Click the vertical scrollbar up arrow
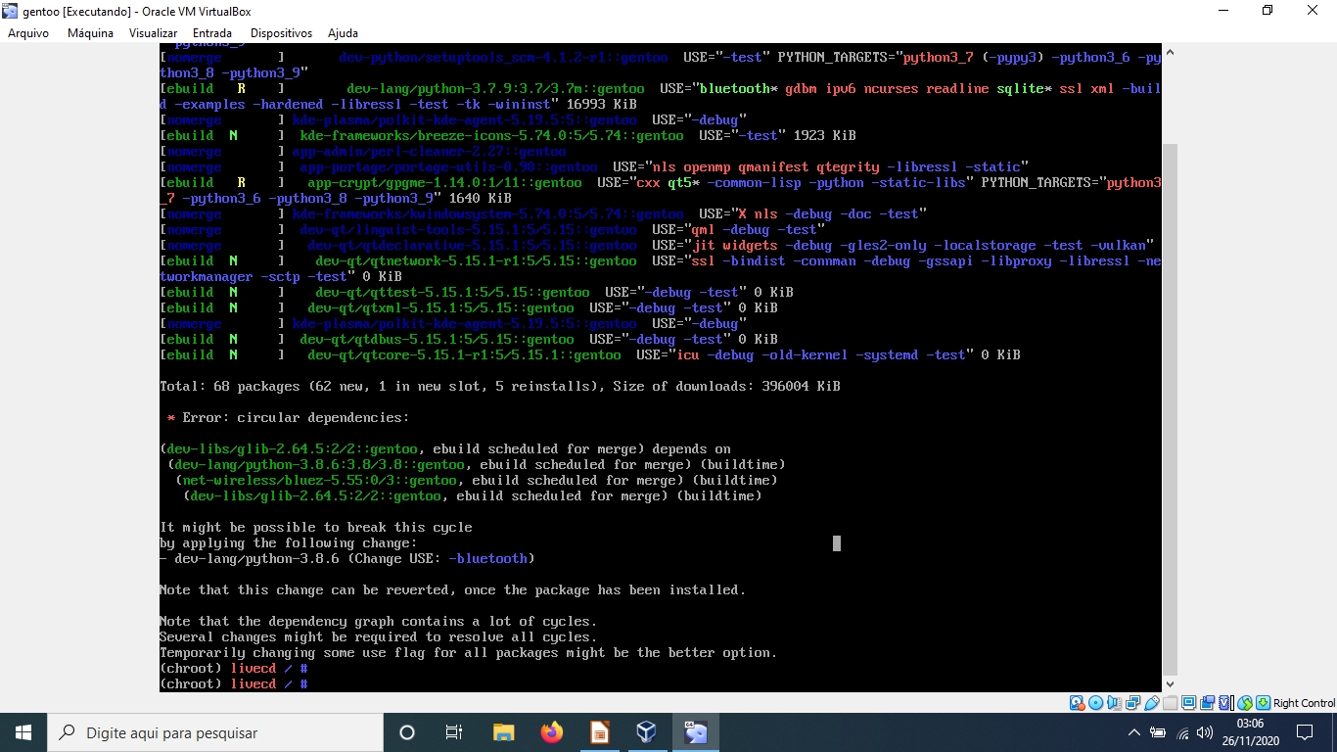The image size is (1337, 752). (1170, 51)
